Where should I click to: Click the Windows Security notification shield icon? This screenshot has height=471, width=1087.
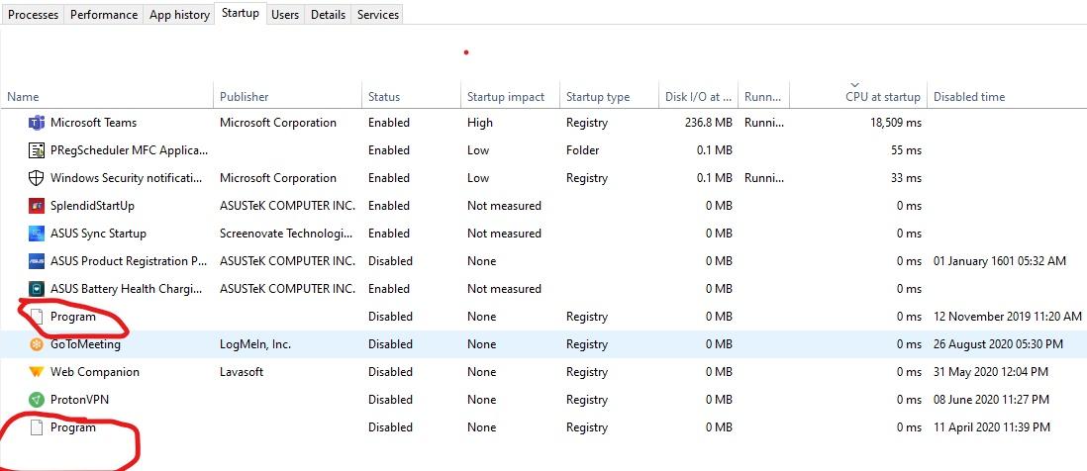[x=36, y=178]
